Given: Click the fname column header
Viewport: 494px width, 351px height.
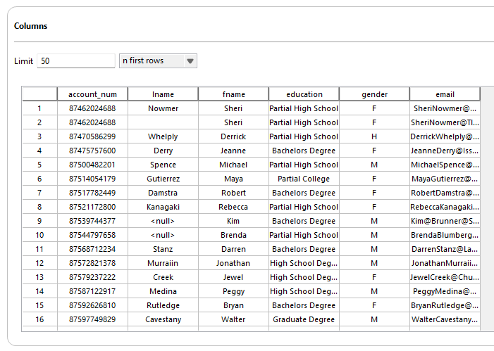Looking at the screenshot, I should [x=233, y=94].
